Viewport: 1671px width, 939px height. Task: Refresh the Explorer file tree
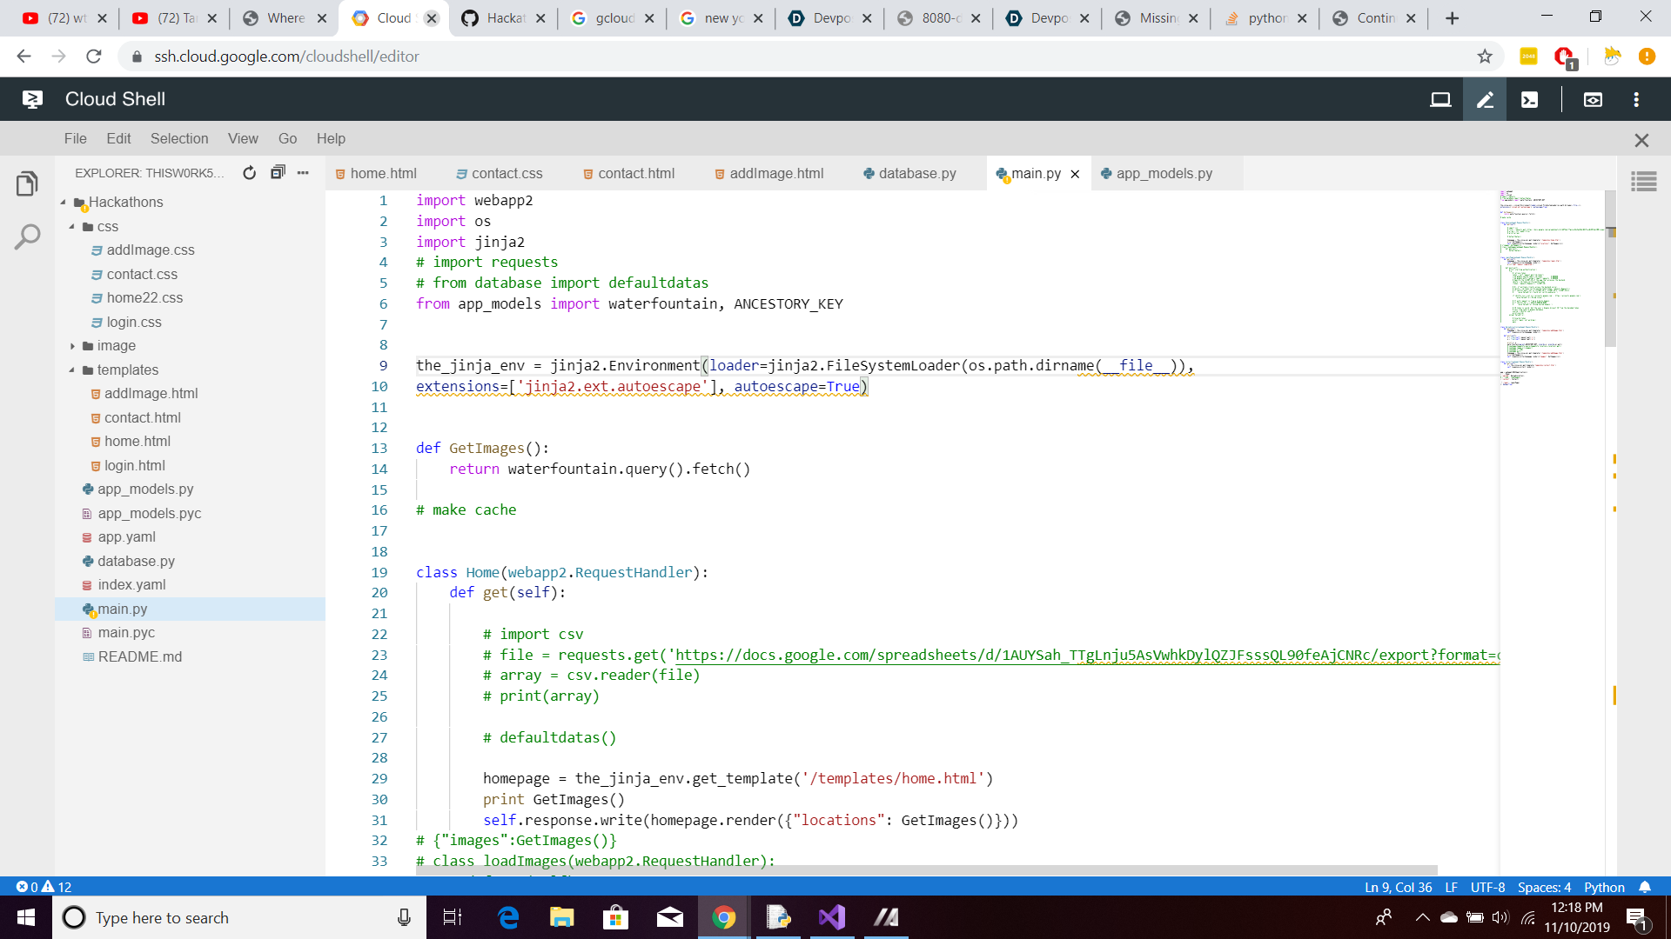coord(249,172)
